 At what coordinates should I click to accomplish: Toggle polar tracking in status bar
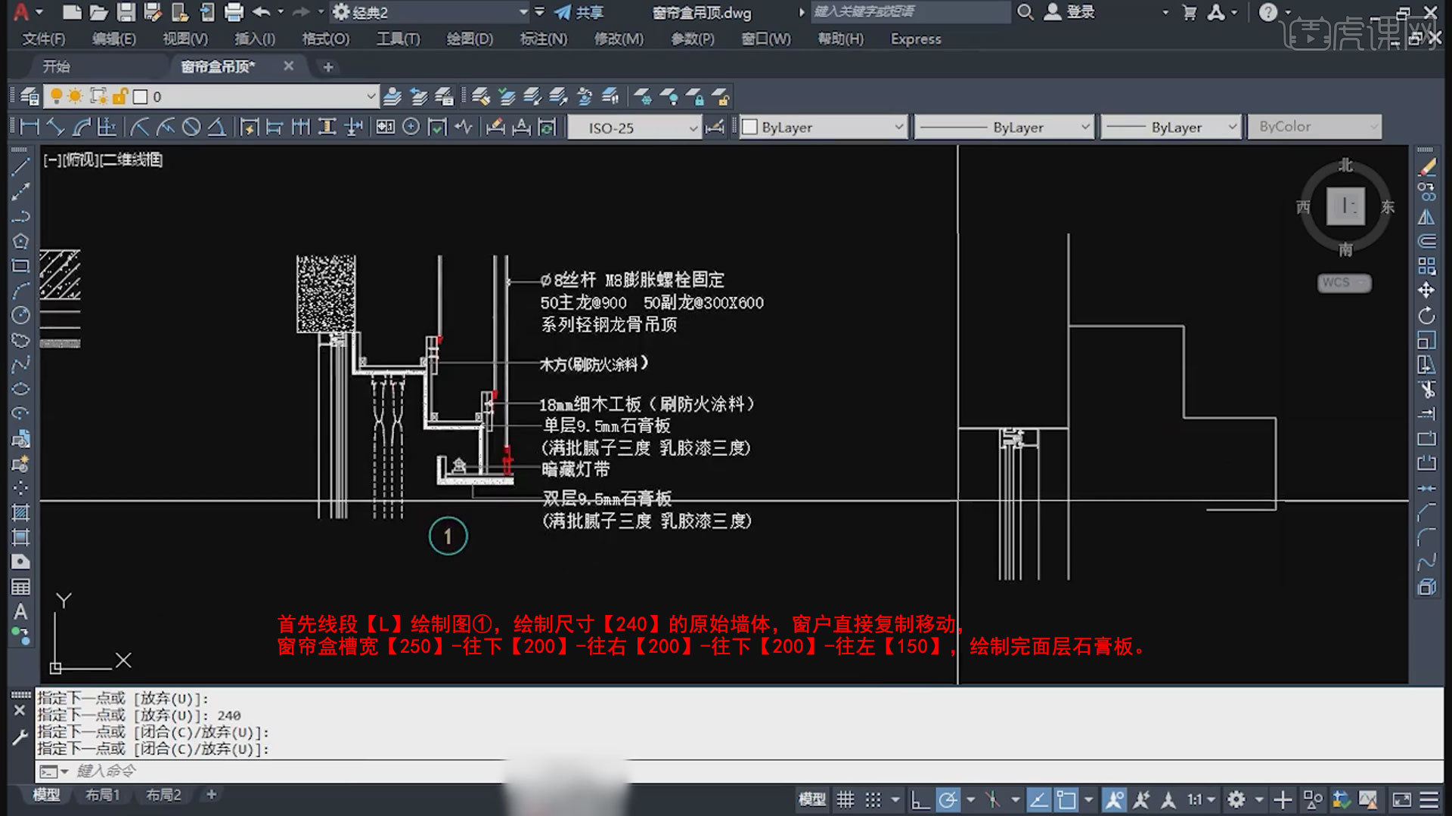[x=948, y=799]
